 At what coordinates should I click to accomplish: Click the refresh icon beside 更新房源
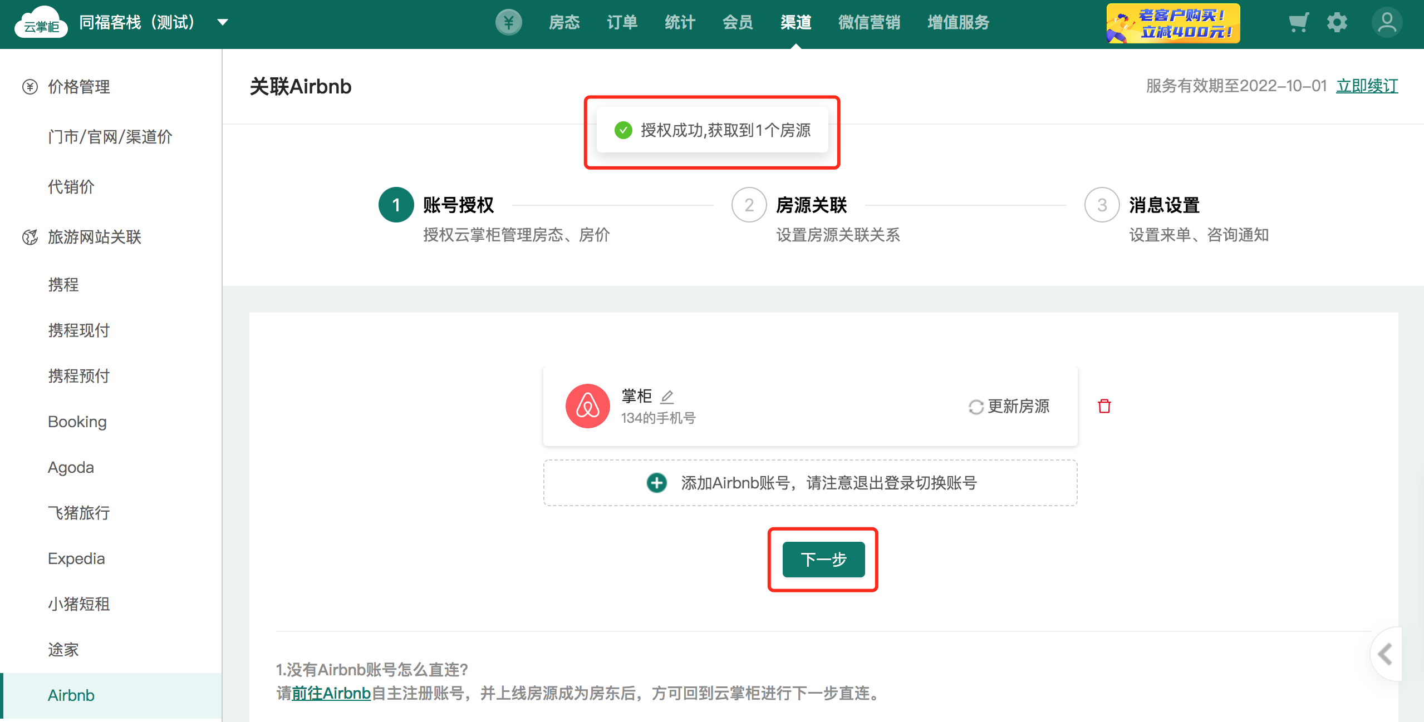975,407
